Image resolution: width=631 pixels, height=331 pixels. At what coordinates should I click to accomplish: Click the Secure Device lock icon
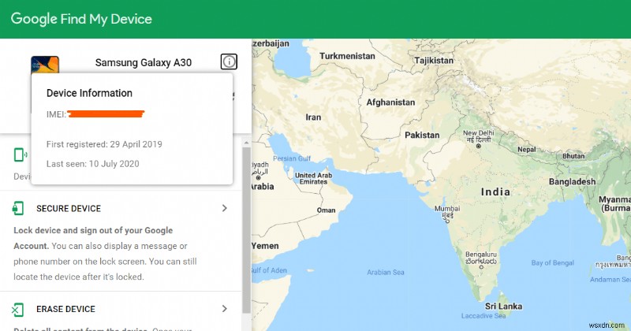[x=18, y=208]
